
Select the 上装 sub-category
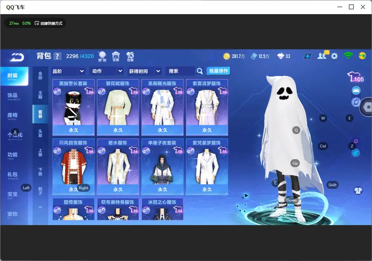(40, 153)
